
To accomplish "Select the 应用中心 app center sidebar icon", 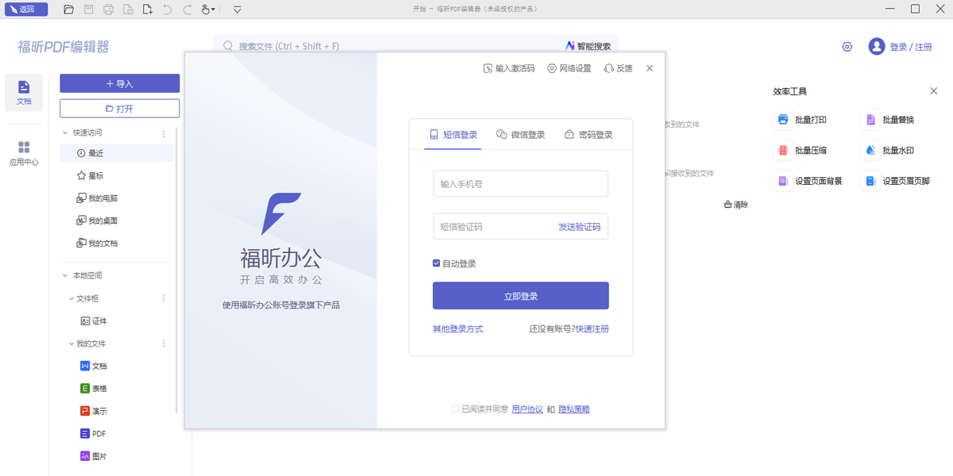I will (24, 151).
